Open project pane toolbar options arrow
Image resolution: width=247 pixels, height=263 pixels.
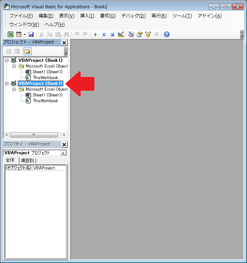66,51
